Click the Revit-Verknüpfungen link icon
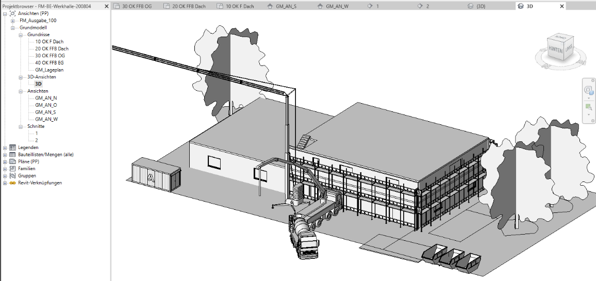Viewport: 596px width, 281px height. point(12,183)
